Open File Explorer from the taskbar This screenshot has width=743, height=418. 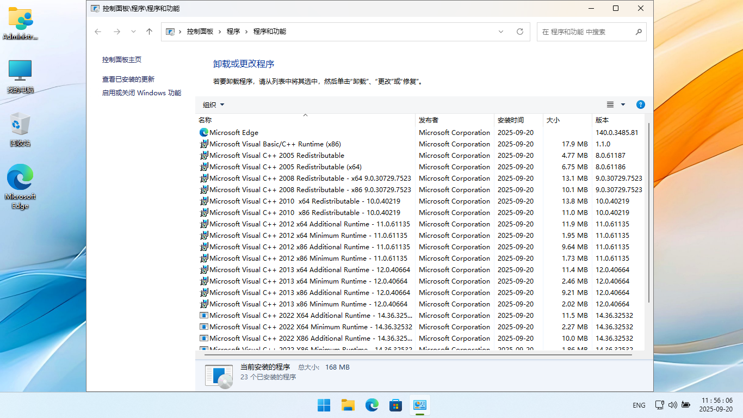(348, 405)
